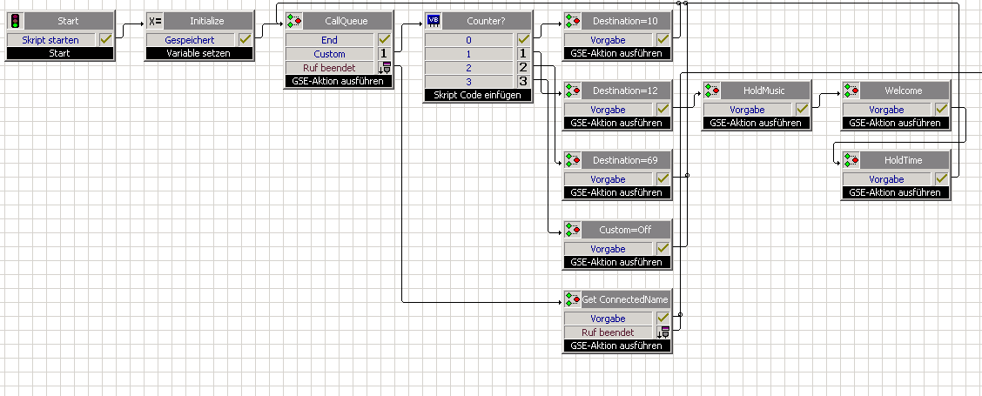Image resolution: width=982 pixels, height=396 pixels.
Task: Click the Skript Code einfügen footer label
Action: 478,95
